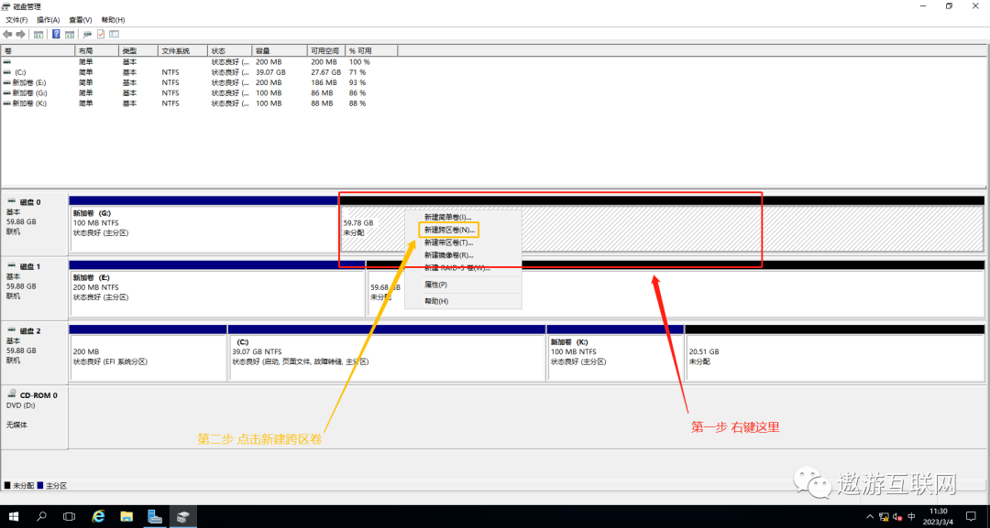Click the blue Help question-mark icon
990x528 pixels.
click(56, 34)
